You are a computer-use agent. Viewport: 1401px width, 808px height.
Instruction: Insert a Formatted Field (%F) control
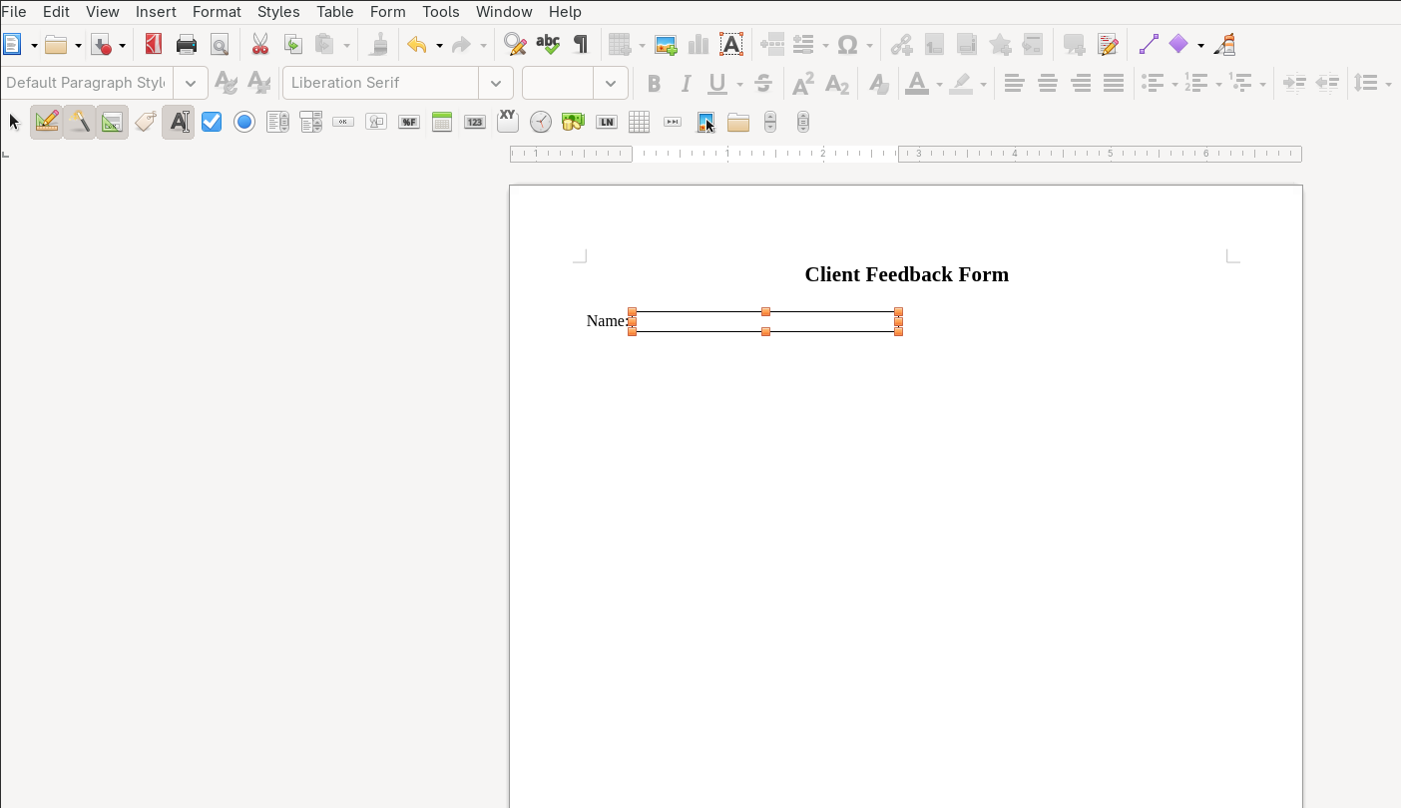click(409, 122)
